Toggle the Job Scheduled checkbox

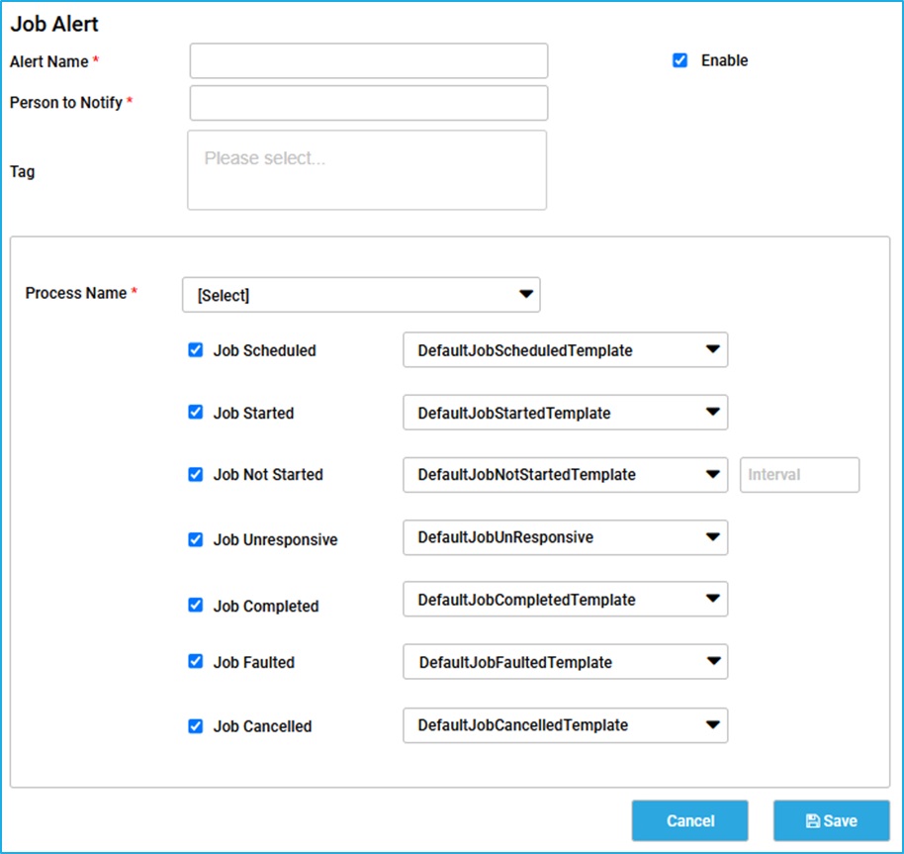pyautogui.click(x=196, y=350)
